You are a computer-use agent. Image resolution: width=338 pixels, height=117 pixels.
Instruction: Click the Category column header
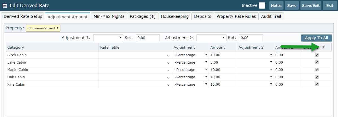(x=52, y=47)
